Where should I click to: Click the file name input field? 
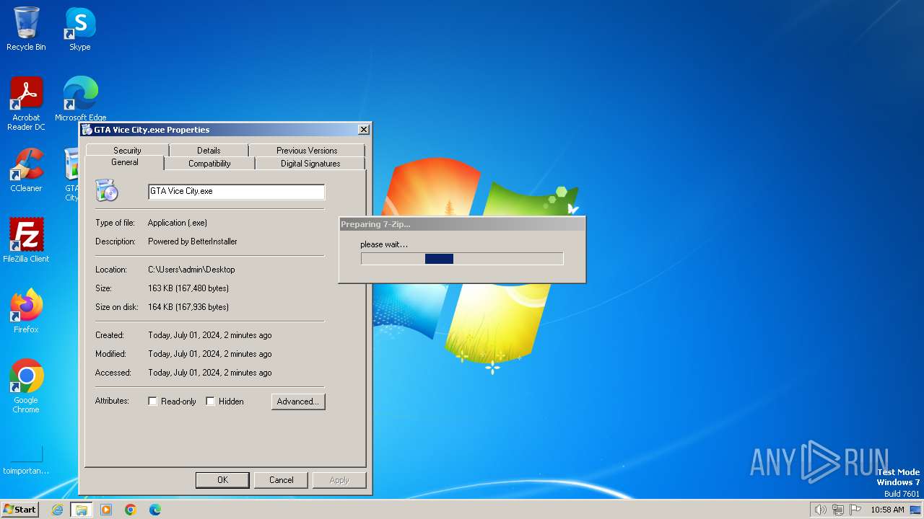[236, 191]
